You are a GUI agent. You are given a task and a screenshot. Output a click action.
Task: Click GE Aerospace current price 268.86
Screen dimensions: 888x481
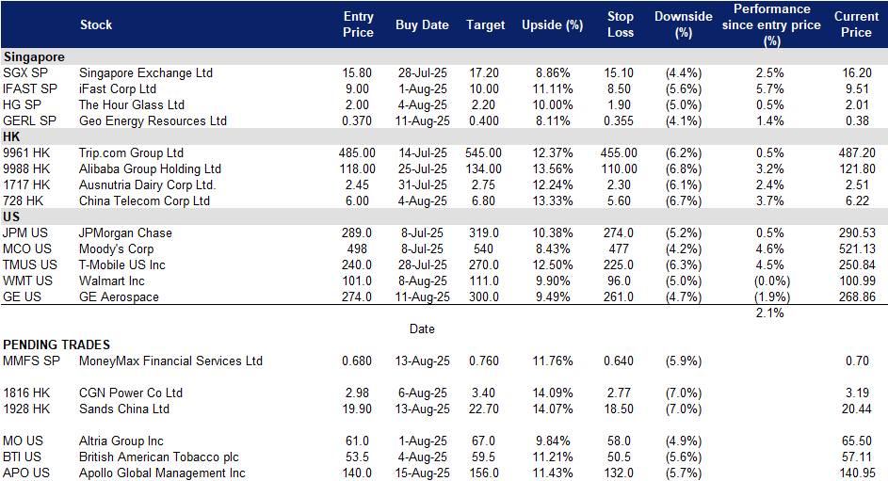click(858, 297)
